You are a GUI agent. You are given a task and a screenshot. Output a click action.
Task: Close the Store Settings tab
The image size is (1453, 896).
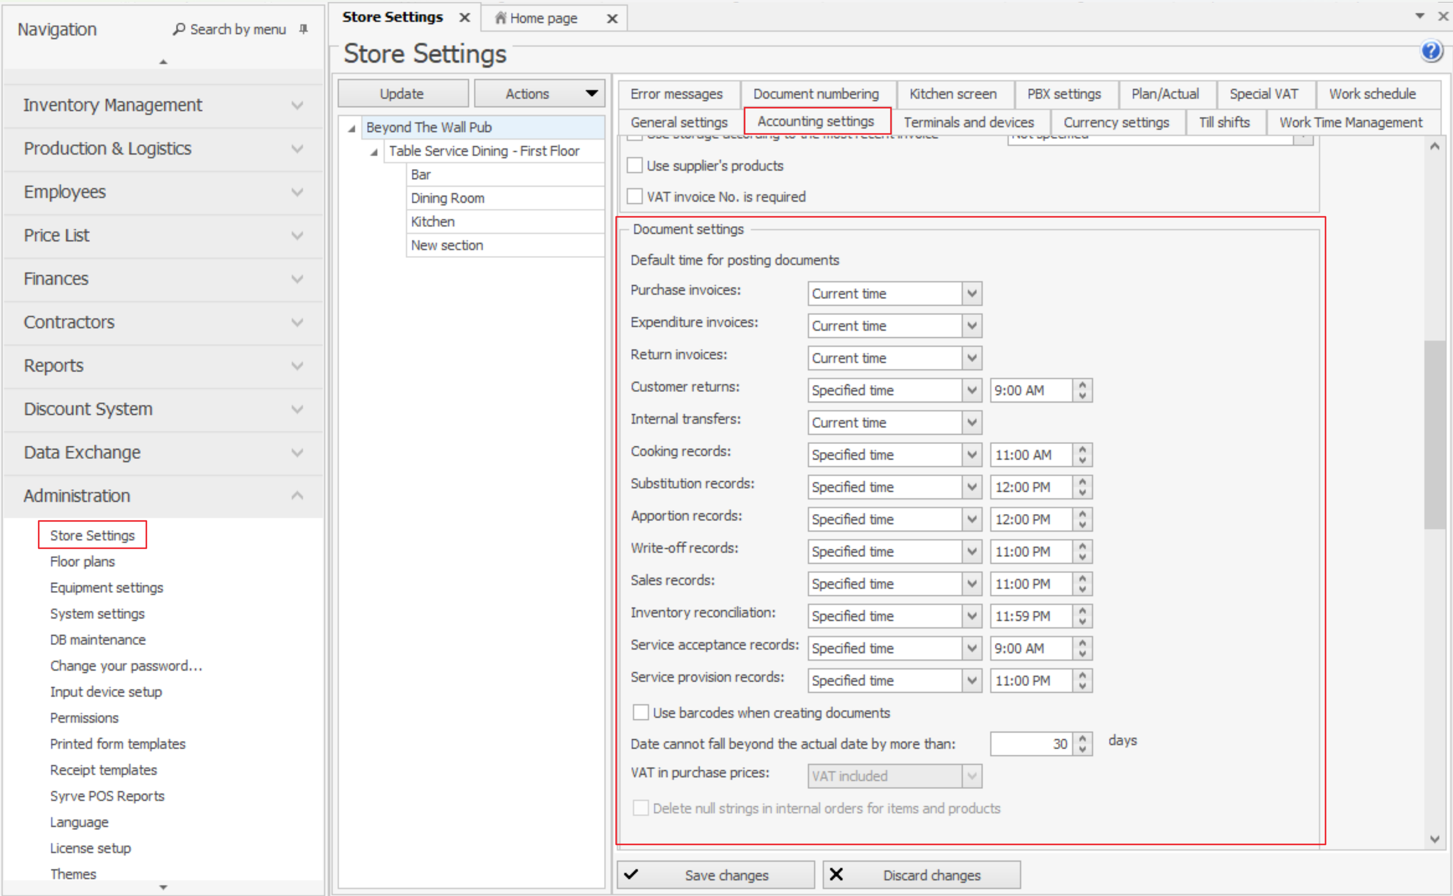pos(465,18)
